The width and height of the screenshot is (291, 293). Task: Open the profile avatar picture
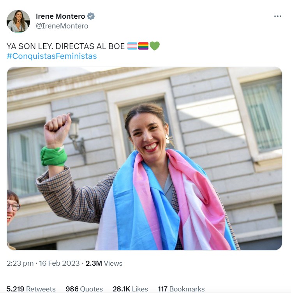click(x=18, y=21)
